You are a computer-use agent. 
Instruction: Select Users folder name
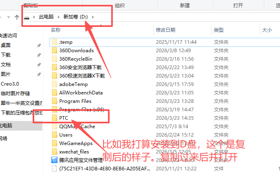pos(66,135)
